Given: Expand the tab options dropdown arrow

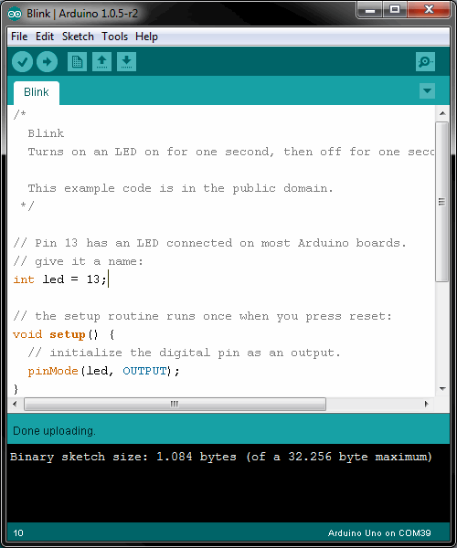Looking at the screenshot, I should click(427, 90).
